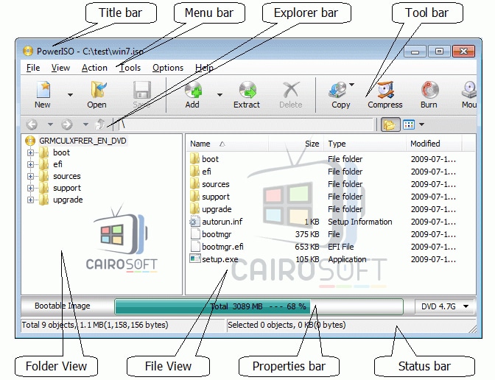The width and height of the screenshot is (495, 380).
Task: Click the Forward navigation arrow
Action: coord(67,124)
